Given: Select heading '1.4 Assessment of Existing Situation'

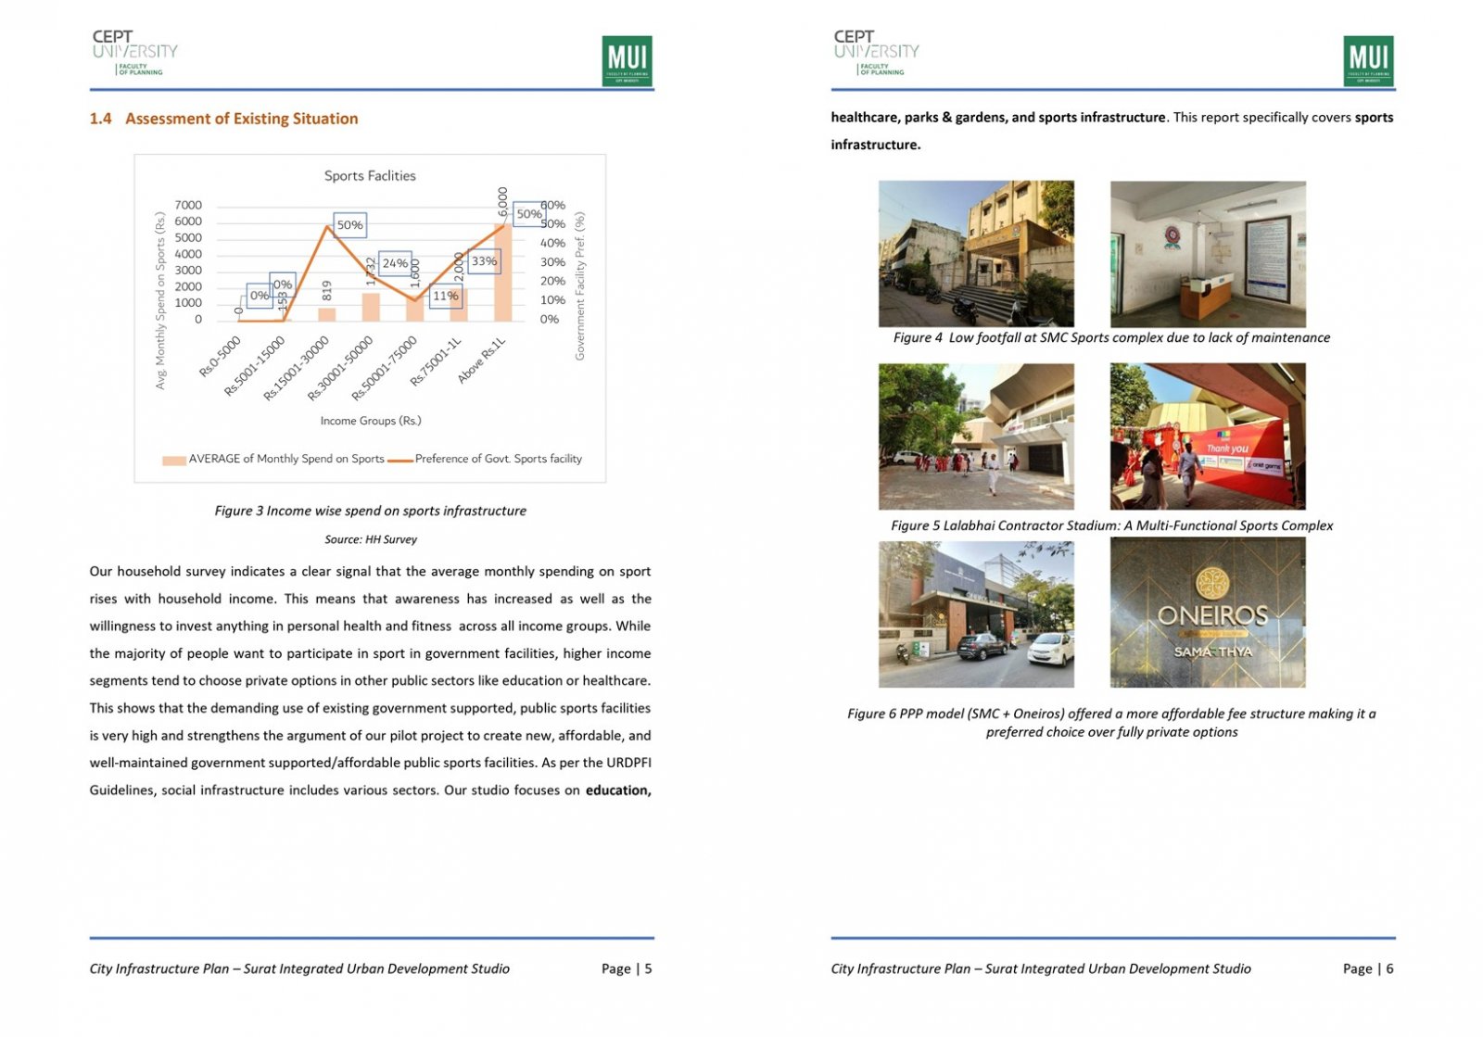Looking at the screenshot, I should click(223, 119).
